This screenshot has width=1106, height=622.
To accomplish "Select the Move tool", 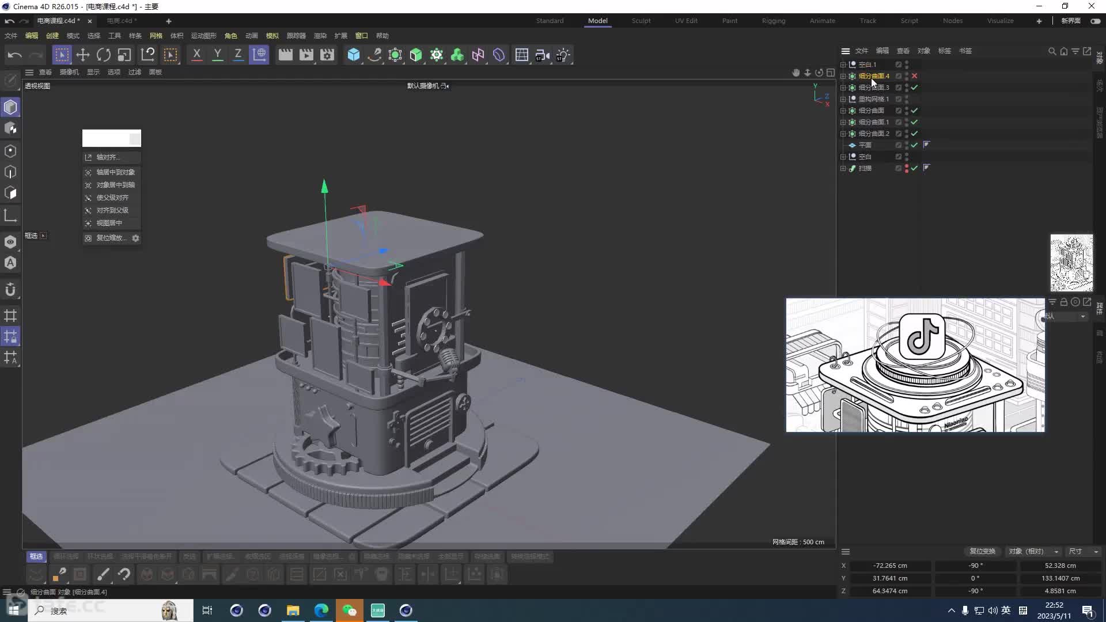I will [x=82, y=55].
